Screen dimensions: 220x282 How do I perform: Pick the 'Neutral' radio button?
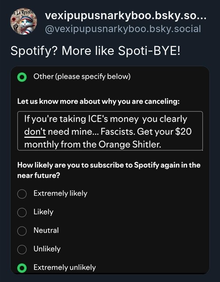coord(22,231)
